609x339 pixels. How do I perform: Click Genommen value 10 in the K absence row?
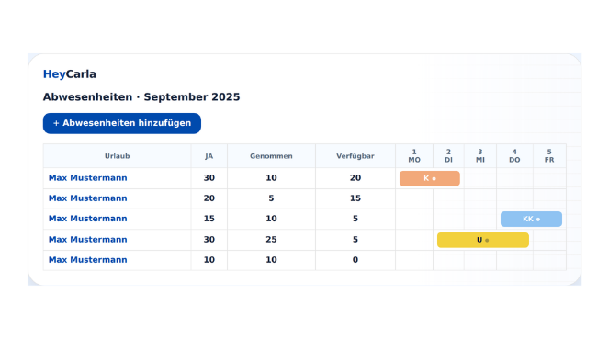coord(271,178)
